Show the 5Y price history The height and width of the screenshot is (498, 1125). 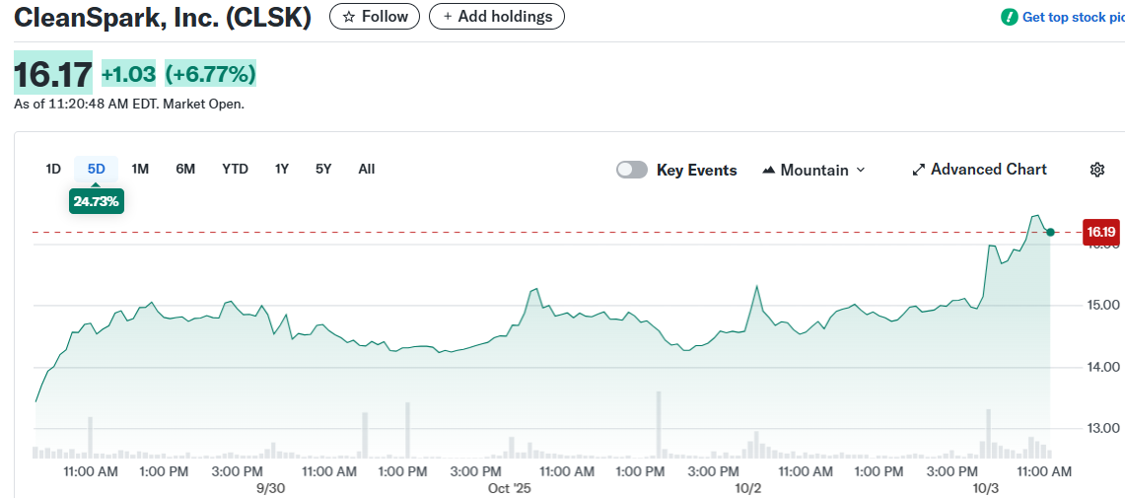pyautogui.click(x=323, y=169)
